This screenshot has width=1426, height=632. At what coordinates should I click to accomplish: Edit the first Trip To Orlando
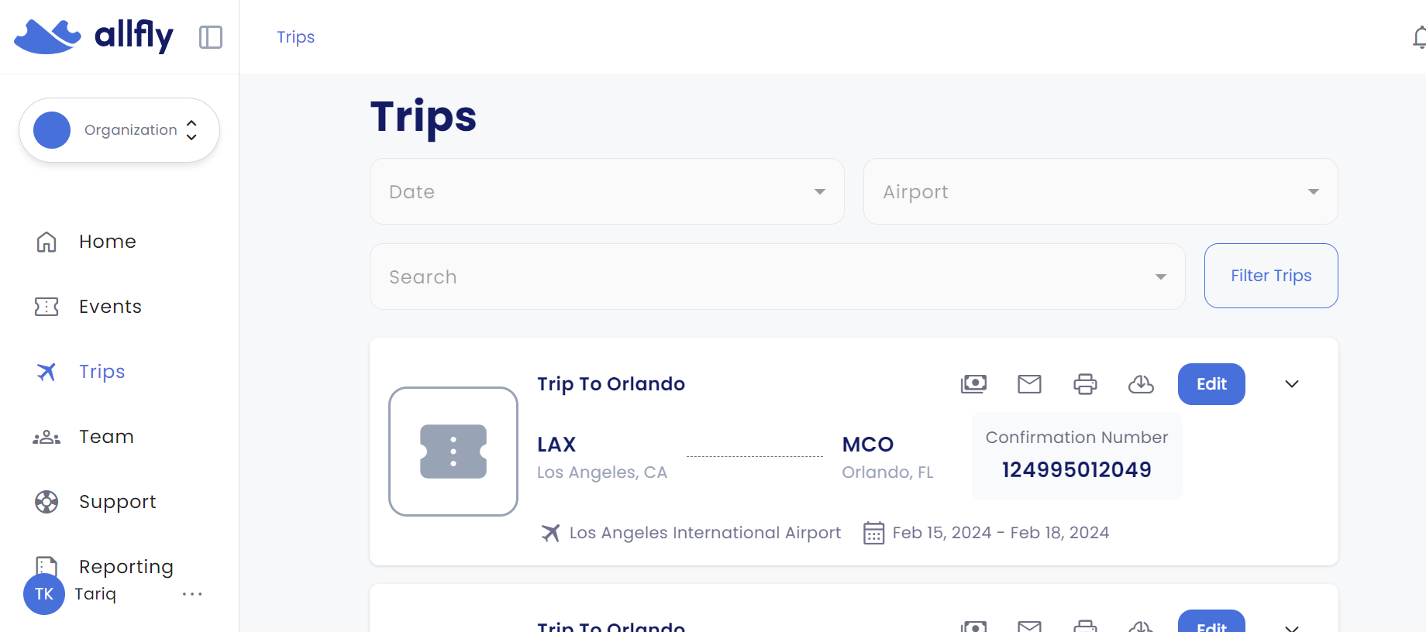[x=1211, y=384]
